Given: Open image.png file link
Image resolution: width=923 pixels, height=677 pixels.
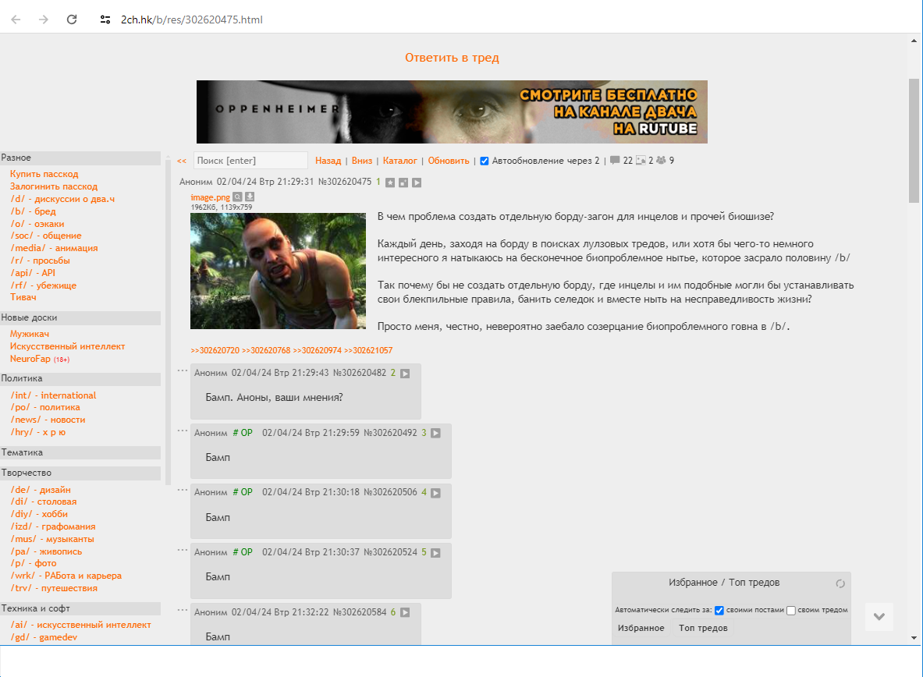Looking at the screenshot, I should 210,197.
